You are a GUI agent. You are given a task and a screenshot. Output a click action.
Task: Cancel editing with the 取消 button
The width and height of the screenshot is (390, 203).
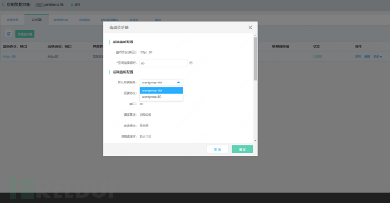[218, 149]
